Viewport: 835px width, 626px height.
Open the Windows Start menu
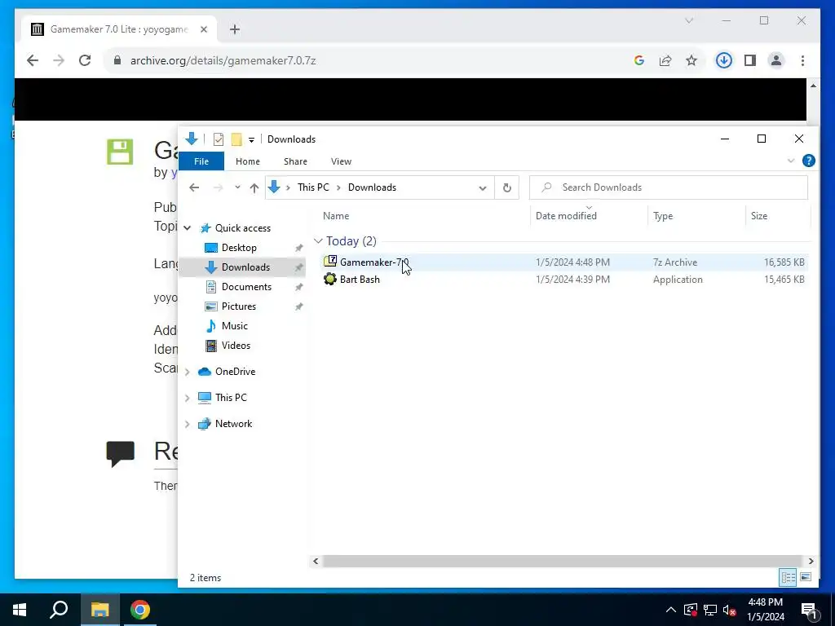20,610
